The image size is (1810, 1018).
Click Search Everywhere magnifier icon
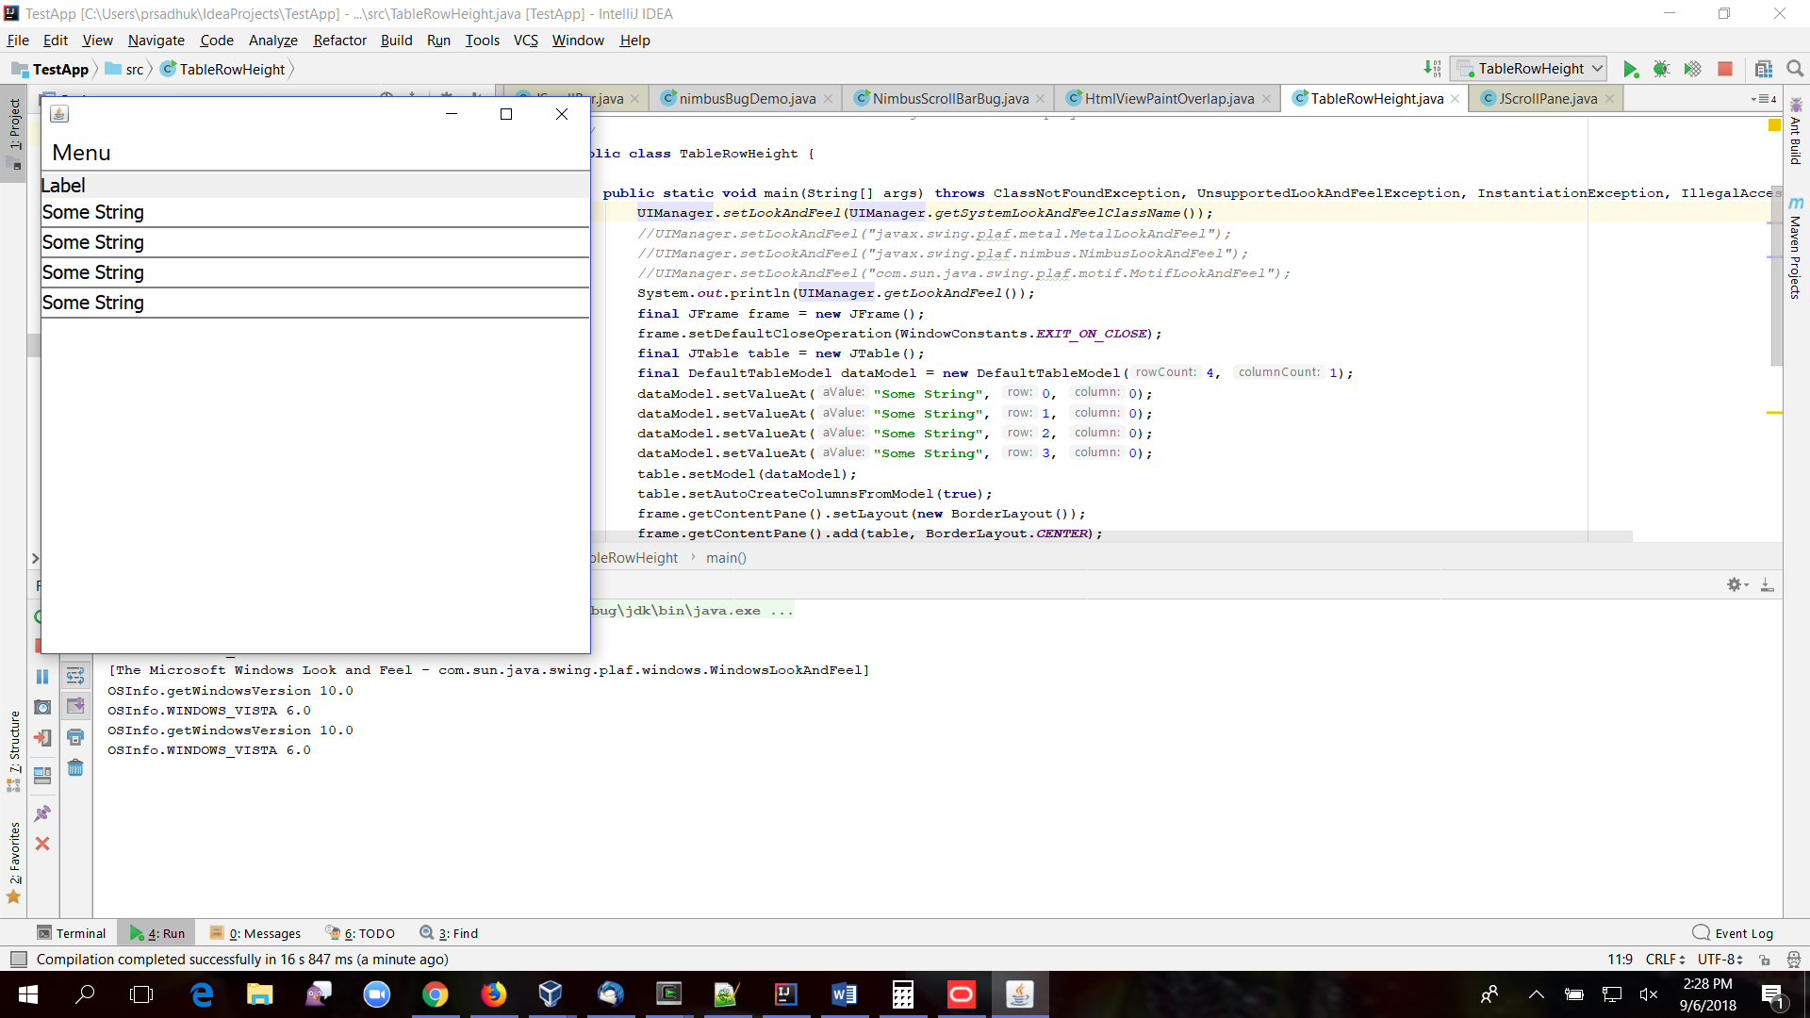1795,69
